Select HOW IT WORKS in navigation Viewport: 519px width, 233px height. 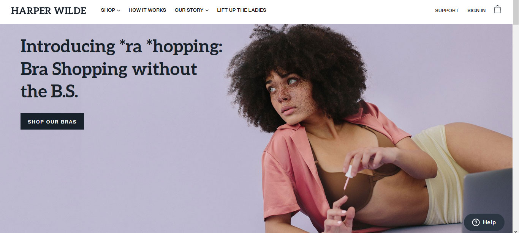point(147,10)
